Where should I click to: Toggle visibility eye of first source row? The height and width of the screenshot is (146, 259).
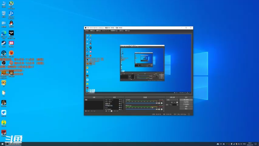[119, 100]
